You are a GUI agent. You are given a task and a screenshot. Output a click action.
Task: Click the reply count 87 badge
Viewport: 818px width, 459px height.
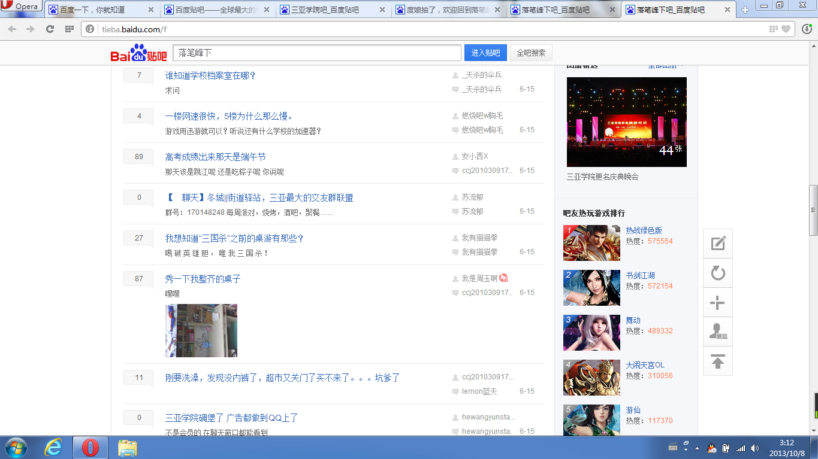(x=139, y=279)
